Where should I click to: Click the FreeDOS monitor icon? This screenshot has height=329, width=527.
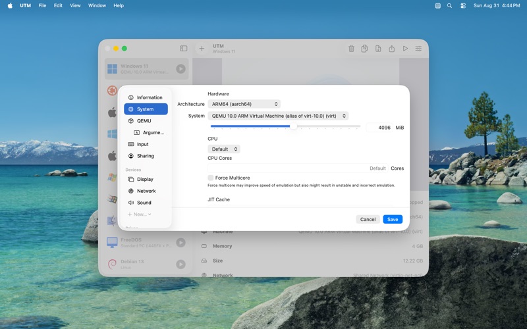[112, 242]
